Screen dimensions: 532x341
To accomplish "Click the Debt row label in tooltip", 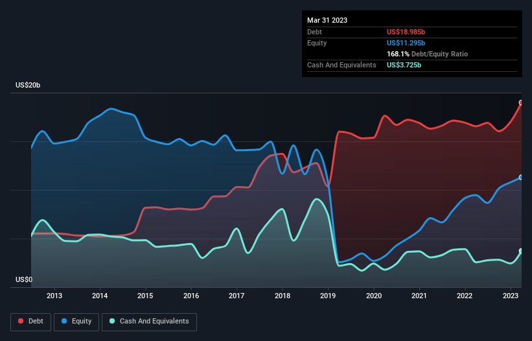I will (314, 32).
